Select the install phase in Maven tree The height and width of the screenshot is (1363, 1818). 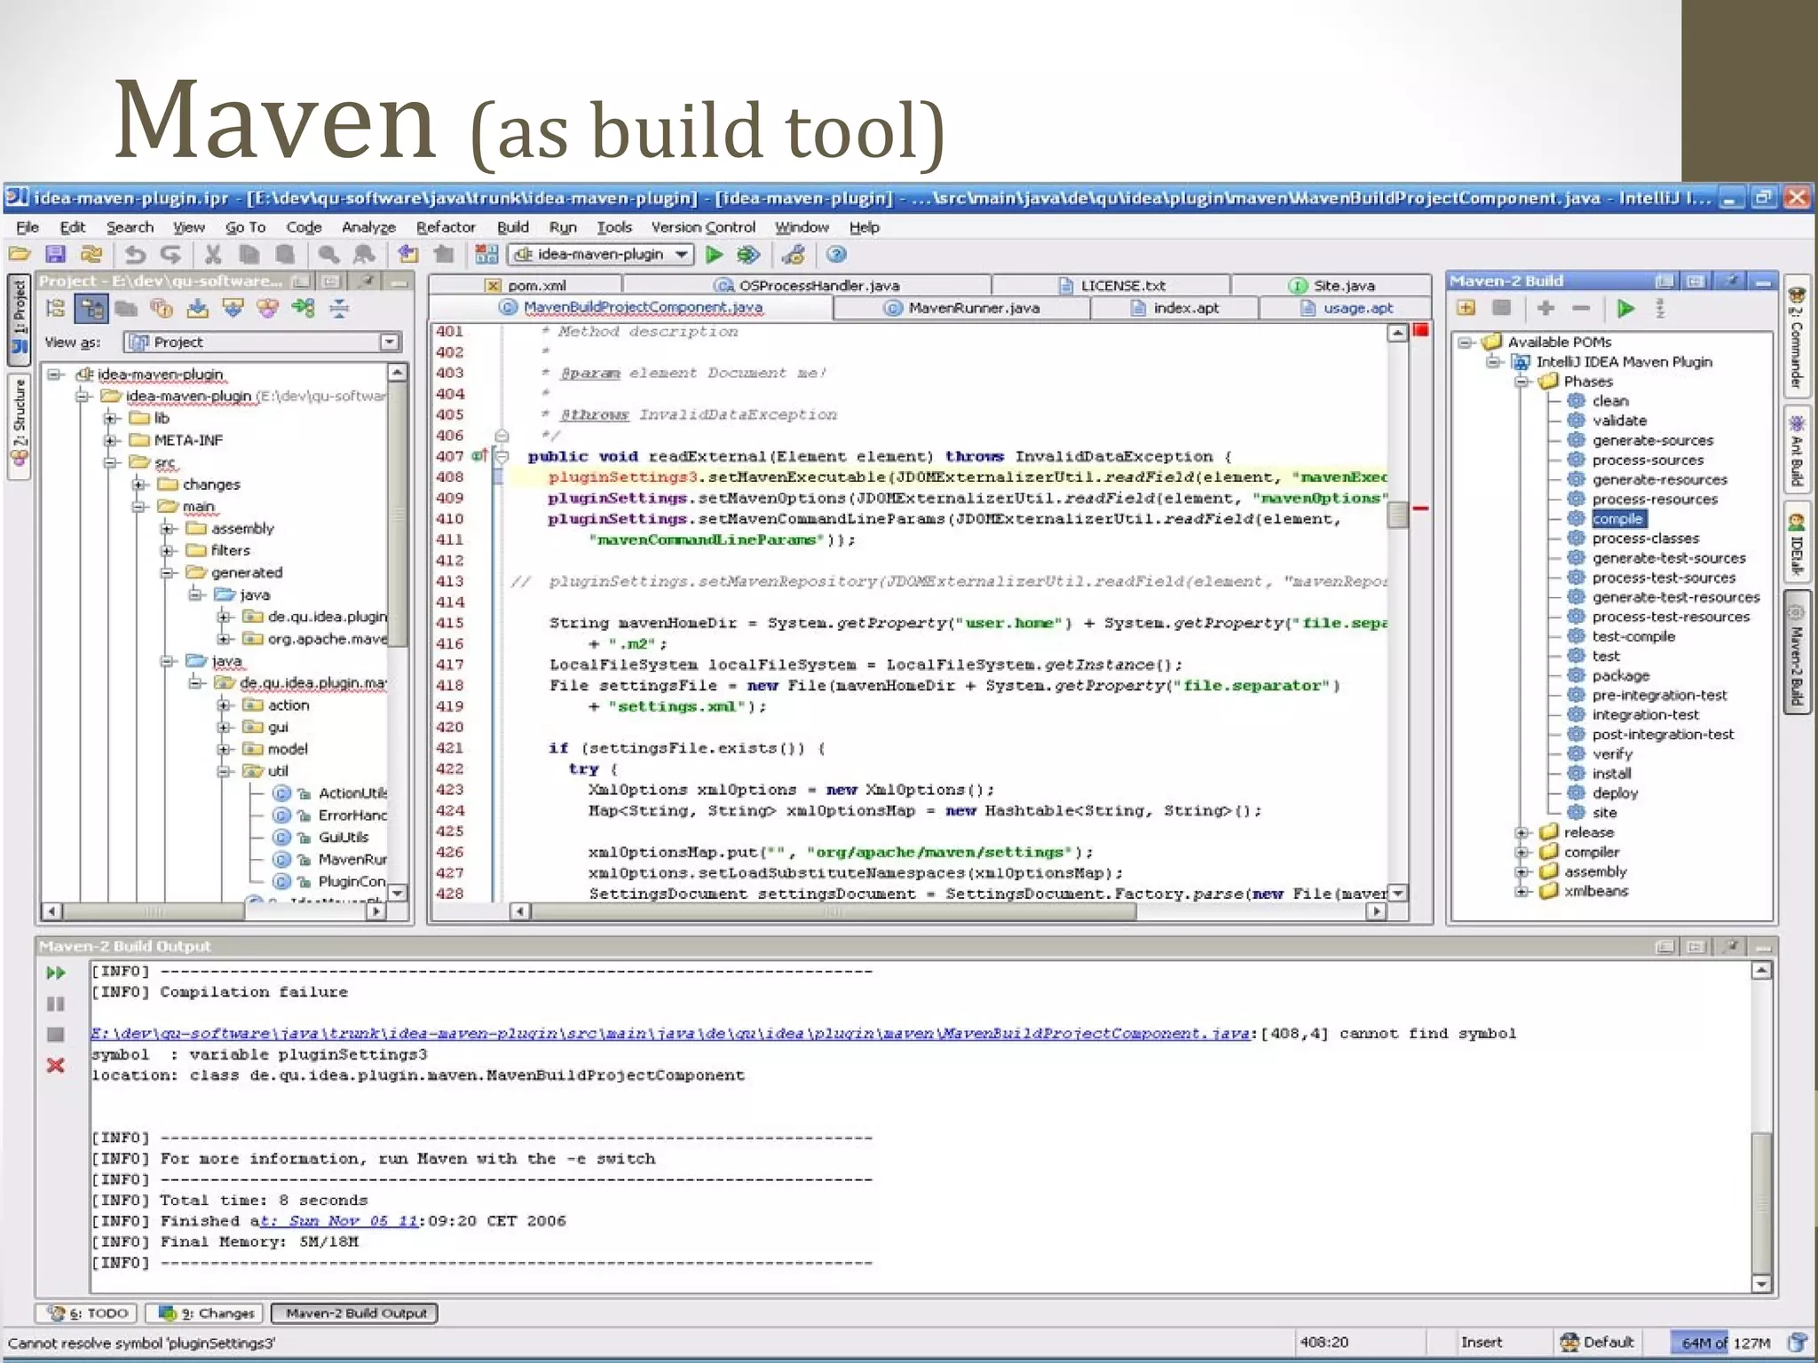coord(1611,774)
